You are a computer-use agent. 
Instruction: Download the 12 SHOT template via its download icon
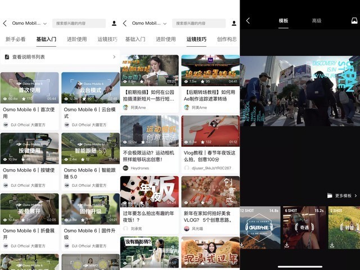pos(242,245)
